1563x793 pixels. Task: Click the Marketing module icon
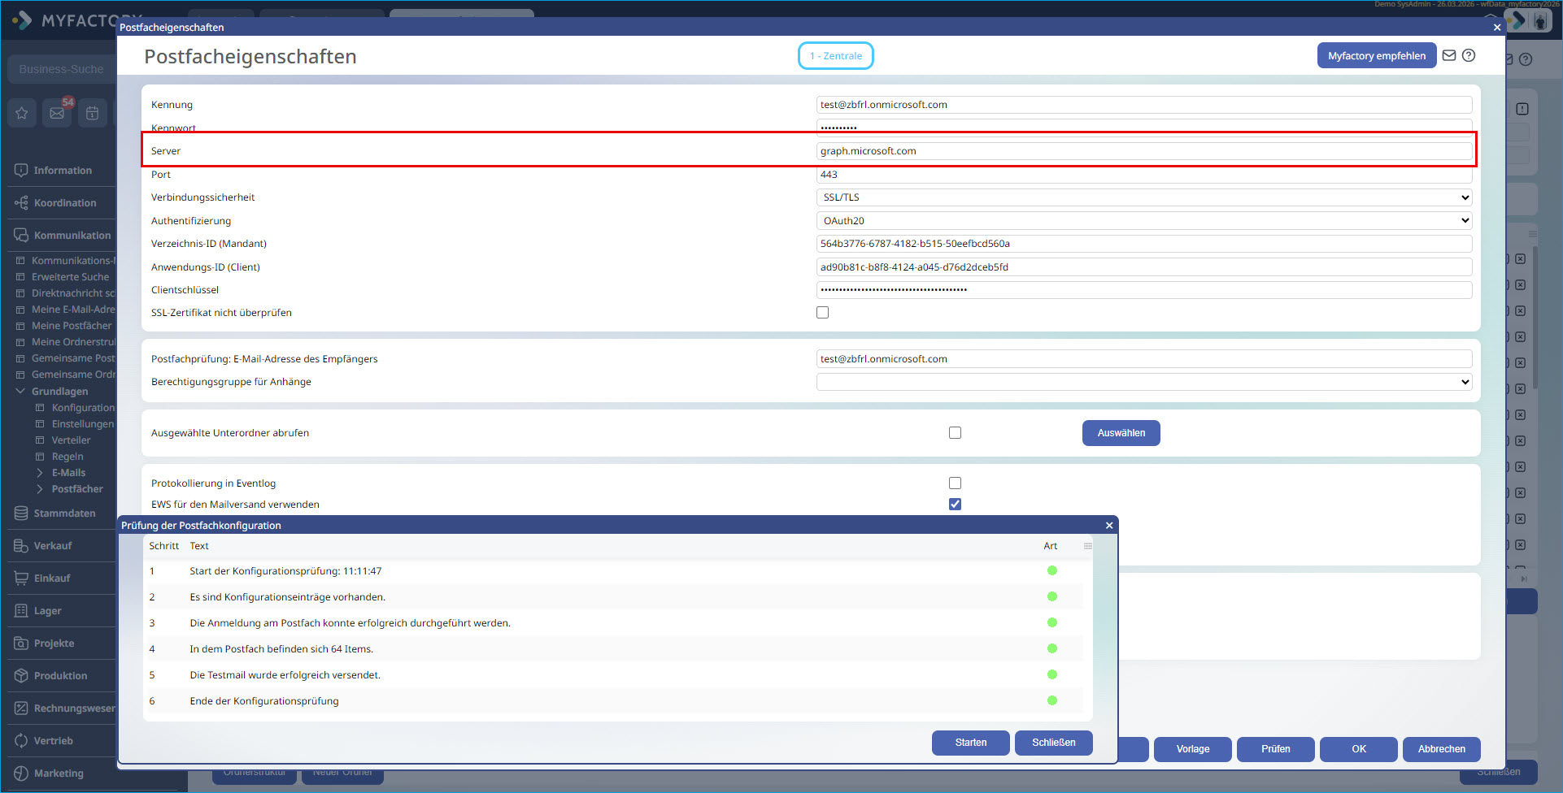coord(21,773)
